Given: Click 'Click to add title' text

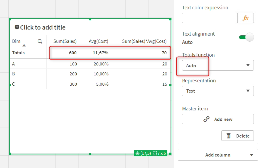Looking at the screenshot, I should 43,27.
